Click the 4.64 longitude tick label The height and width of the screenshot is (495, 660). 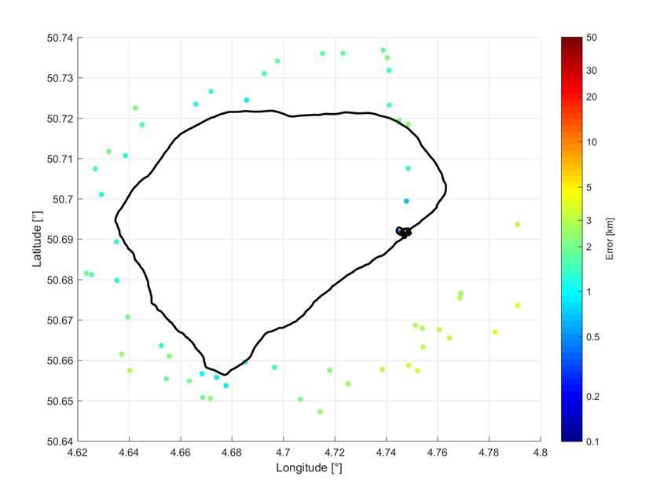pos(129,453)
